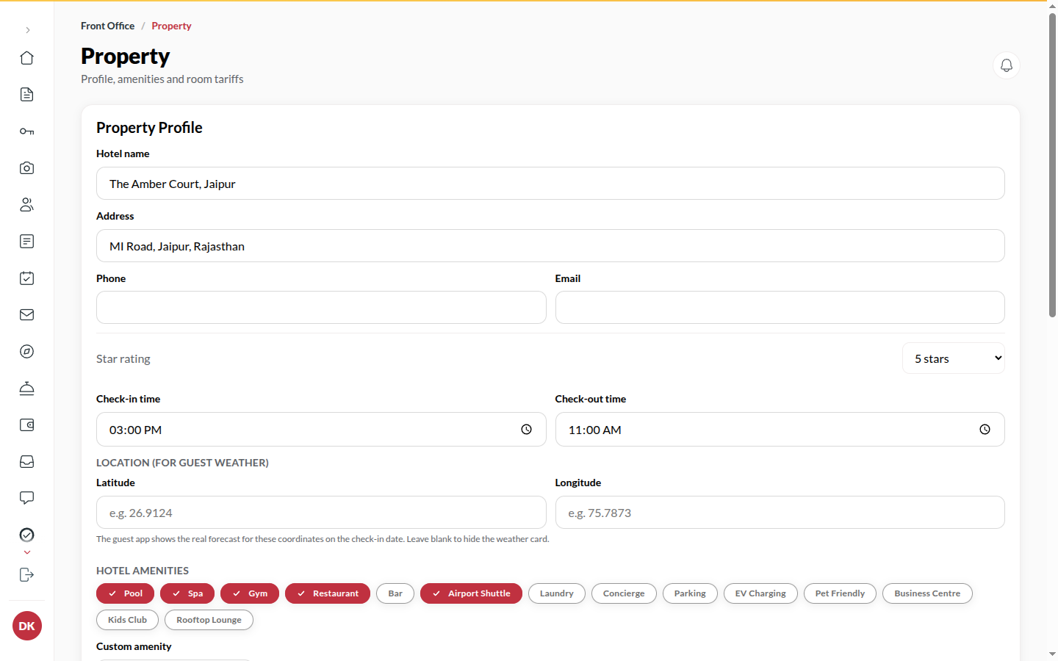Focus the Hotel name field
Image resolution: width=1058 pixels, height=661 pixels.
[550, 184]
